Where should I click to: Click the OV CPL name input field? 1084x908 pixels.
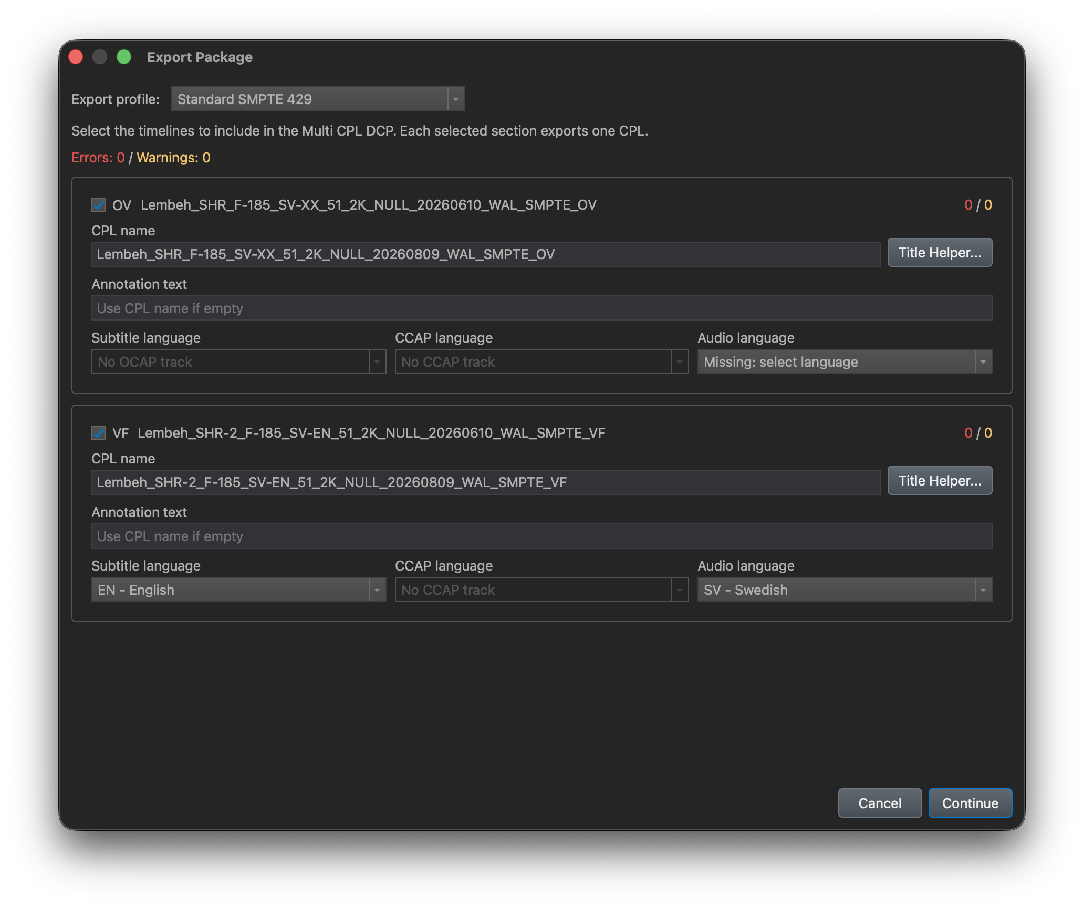click(486, 254)
